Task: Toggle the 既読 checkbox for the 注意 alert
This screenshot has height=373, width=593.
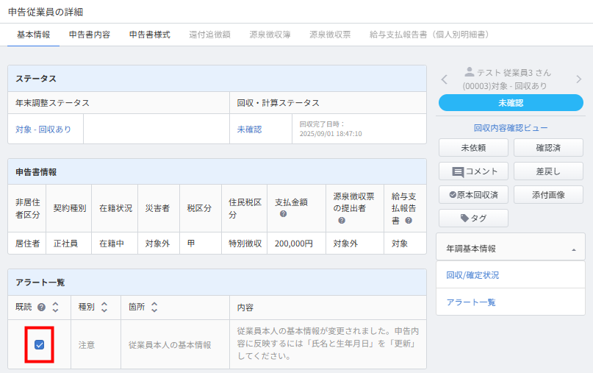Action: click(40, 344)
